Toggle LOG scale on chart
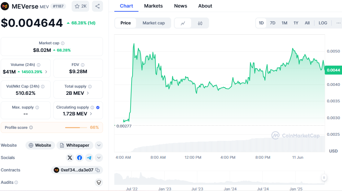342x191 pixels. tap(323, 23)
